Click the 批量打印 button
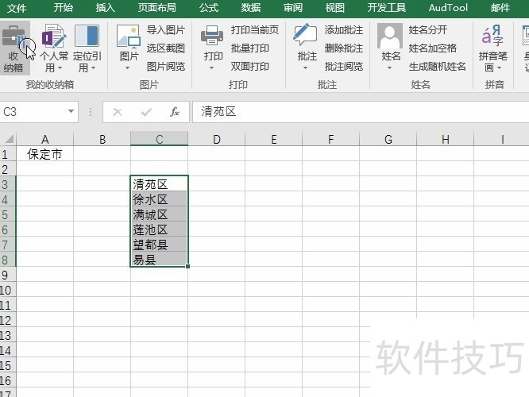Screen dimensions: 529x397 249,48
